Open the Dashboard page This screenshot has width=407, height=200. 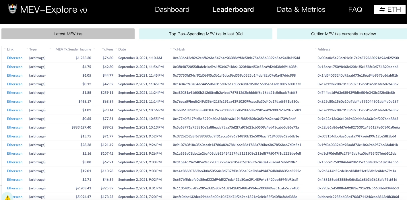coord(172,9)
